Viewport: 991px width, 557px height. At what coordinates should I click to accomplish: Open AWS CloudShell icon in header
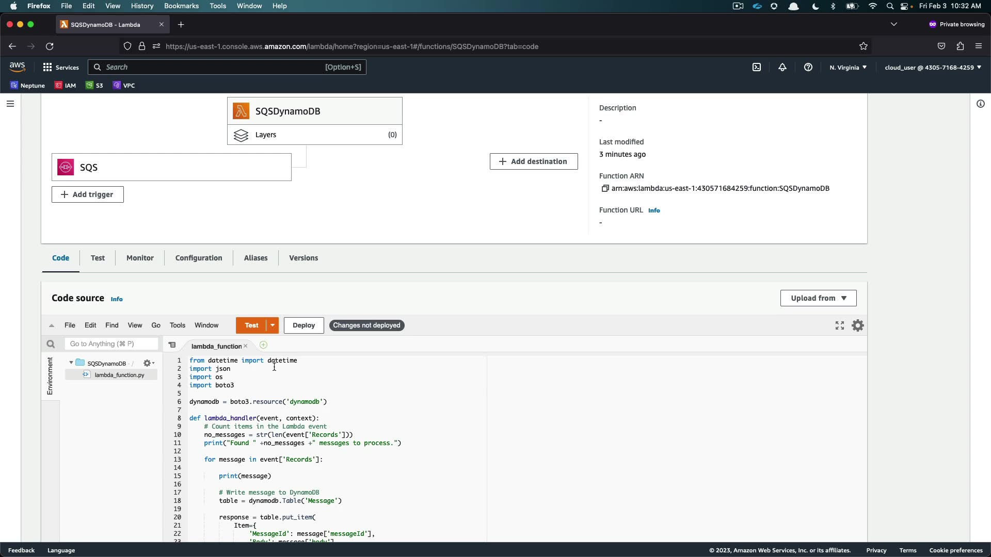tap(757, 68)
